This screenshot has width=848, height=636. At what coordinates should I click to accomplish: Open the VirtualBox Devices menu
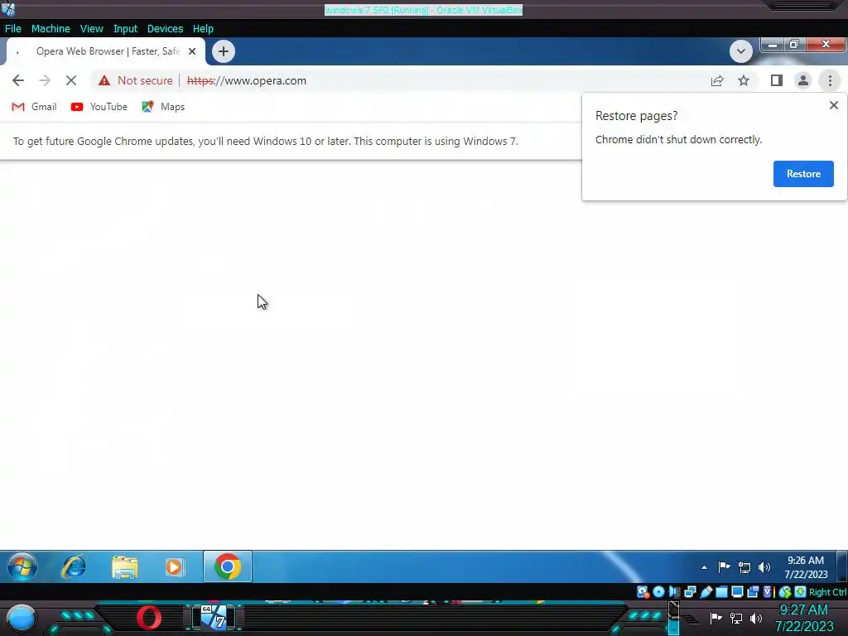[165, 29]
